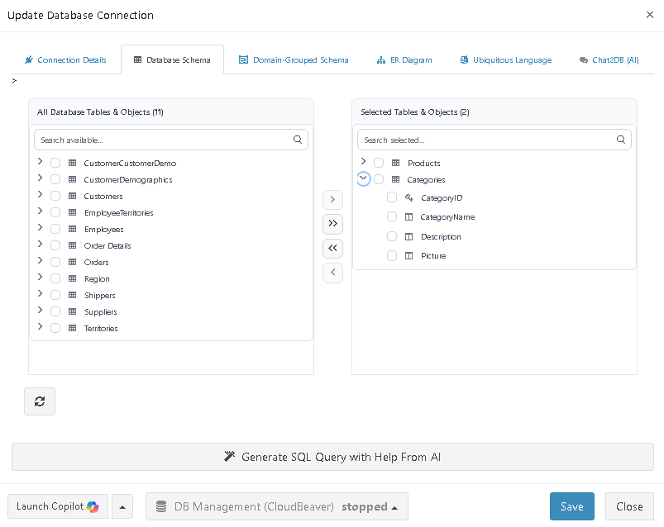Check the CategoryName column checkbox
The width and height of the screenshot is (664, 527).
[x=392, y=216]
